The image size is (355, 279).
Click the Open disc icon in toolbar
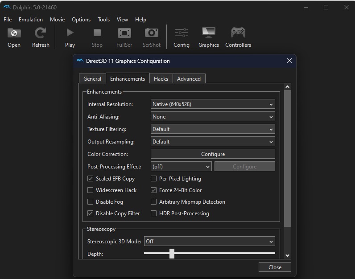pyautogui.click(x=14, y=33)
